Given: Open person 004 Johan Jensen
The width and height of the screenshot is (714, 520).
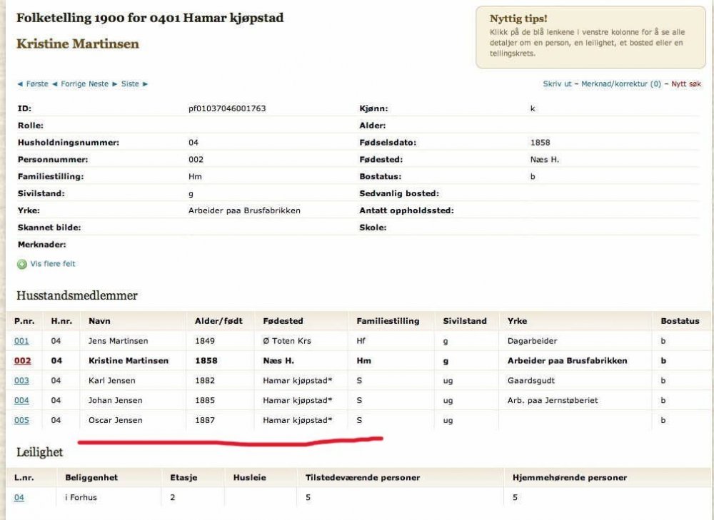Looking at the screenshot, I should point(21,401).
